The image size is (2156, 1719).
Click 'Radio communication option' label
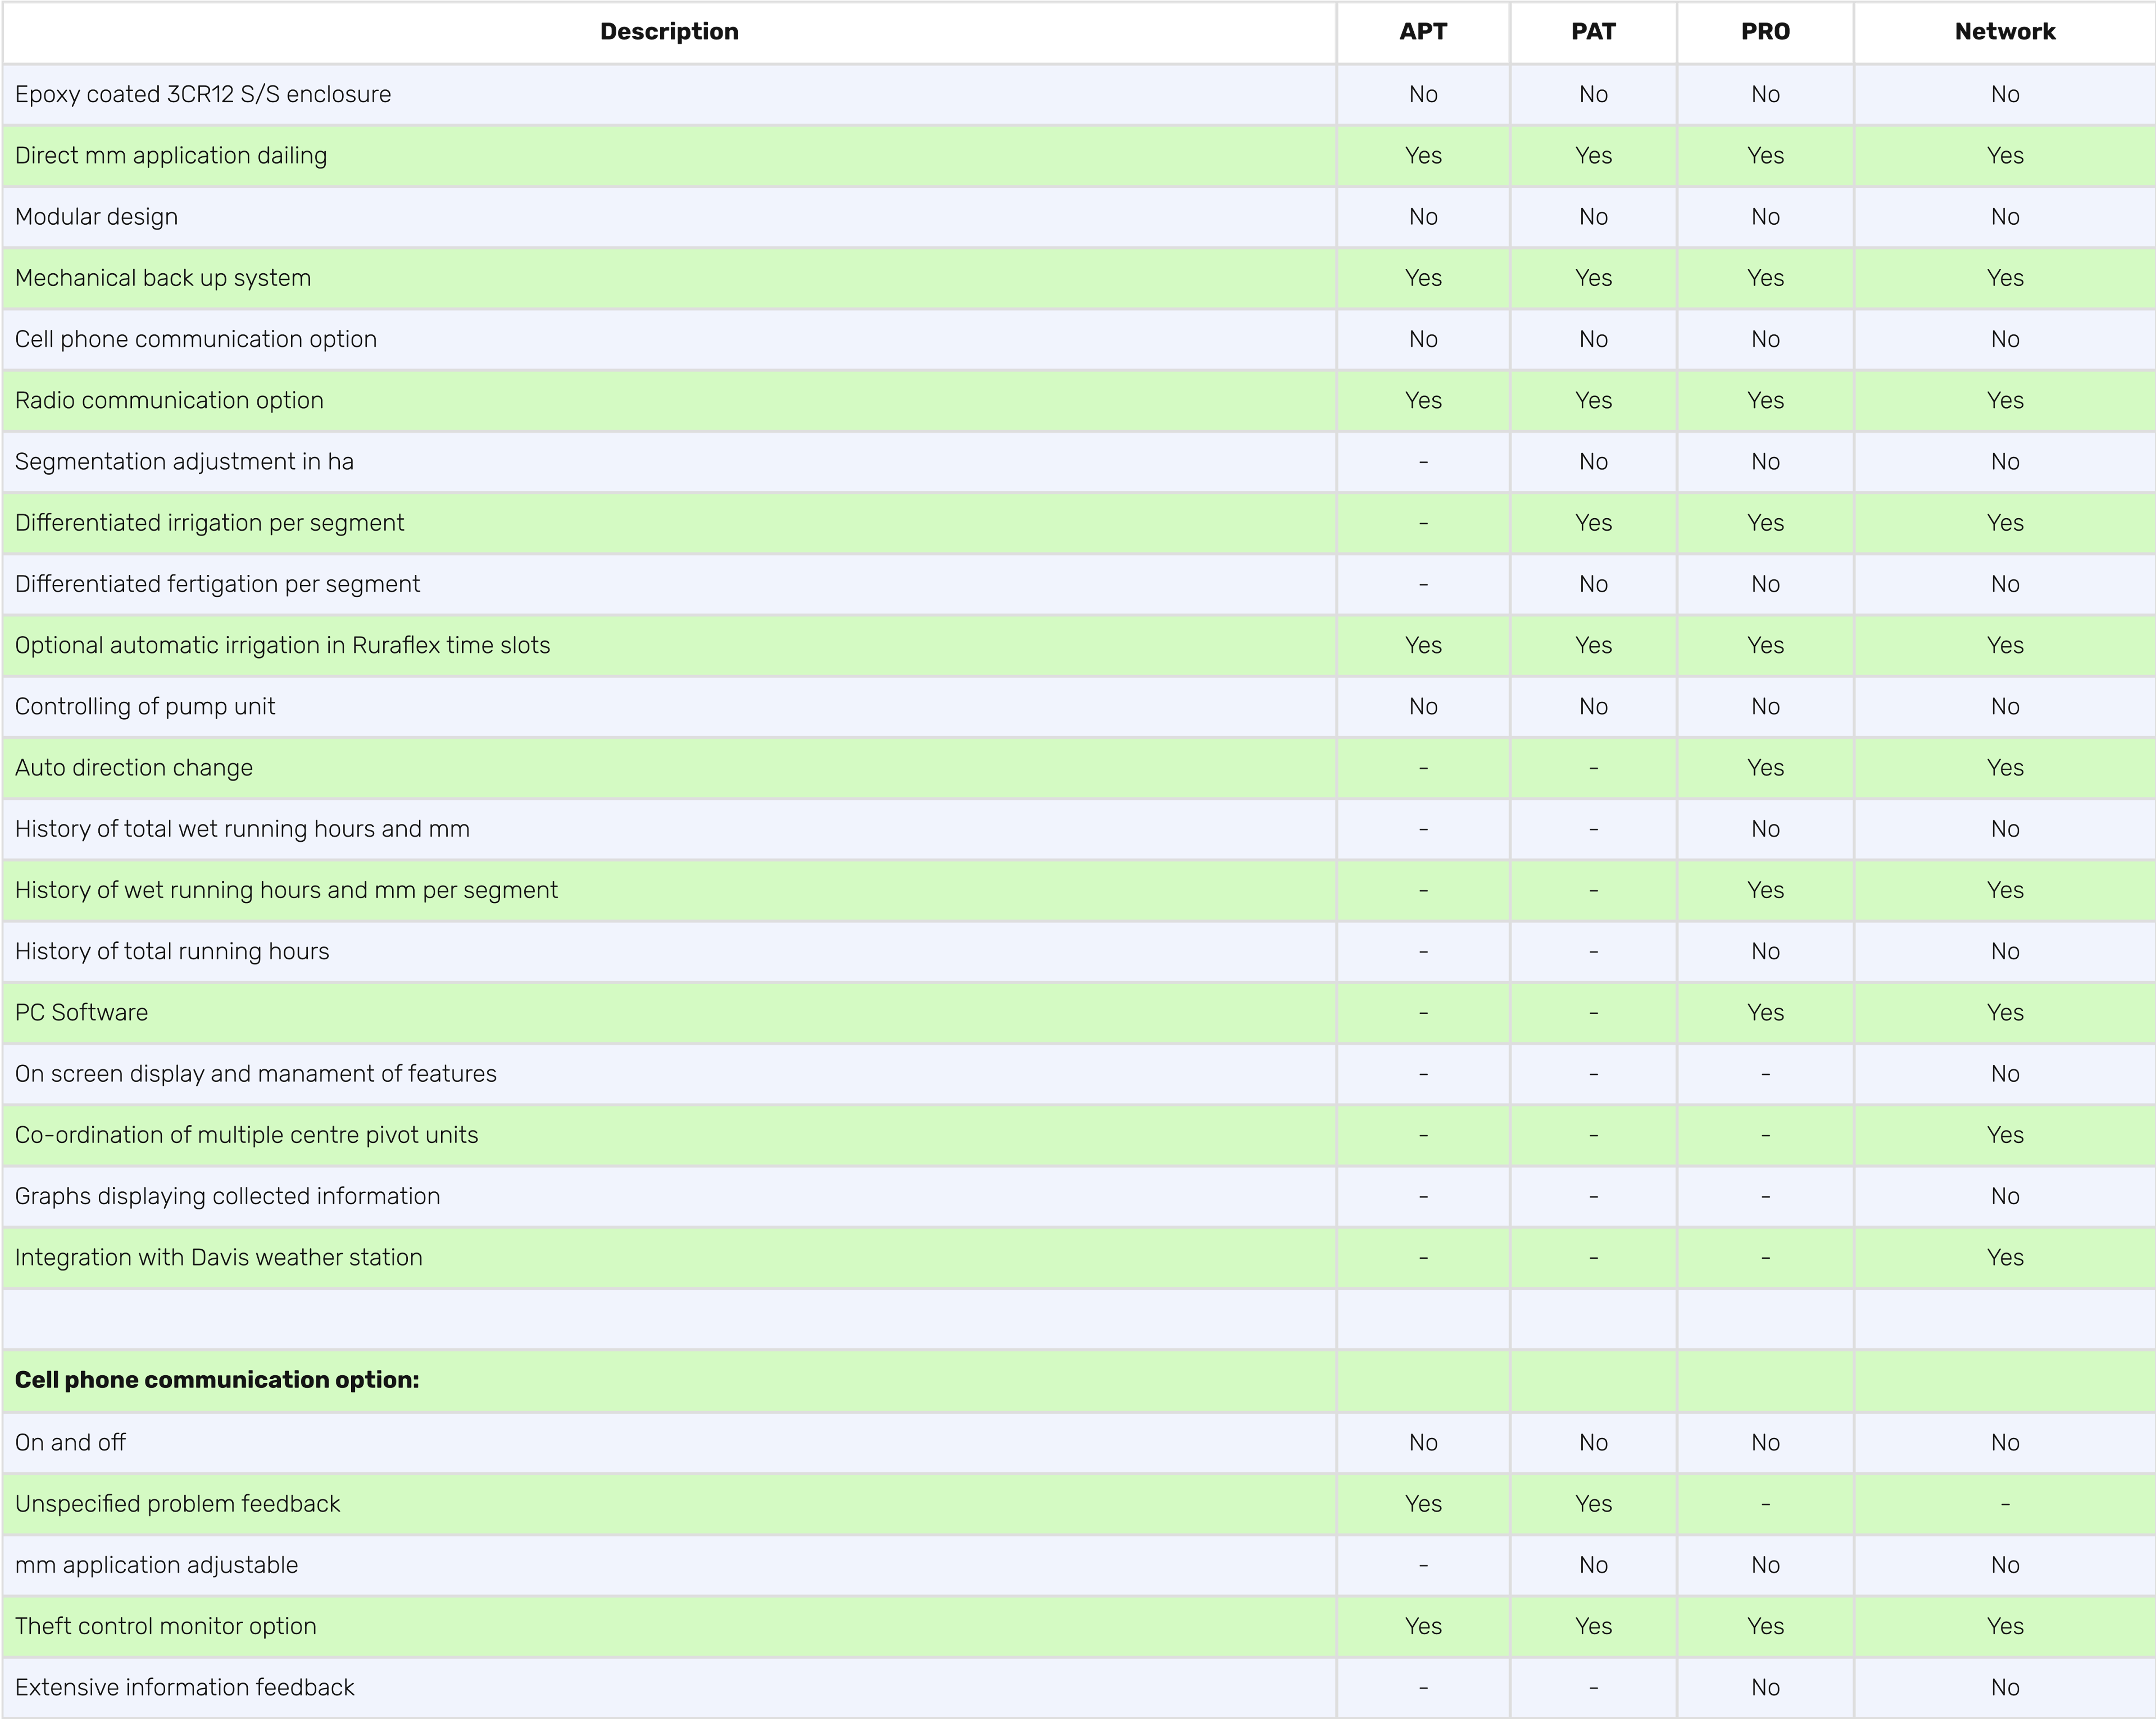[x=169, y=400]
